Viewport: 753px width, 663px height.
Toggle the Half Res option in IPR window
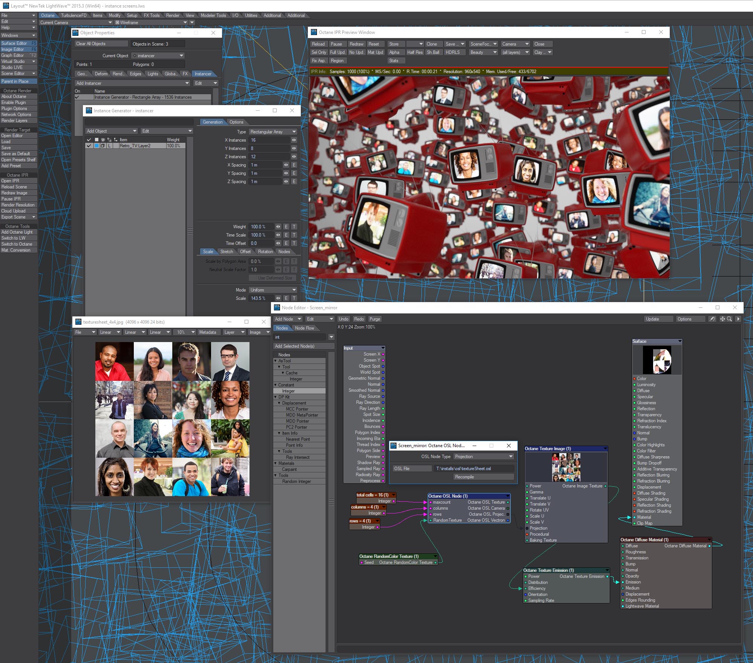tap(415, 52)
